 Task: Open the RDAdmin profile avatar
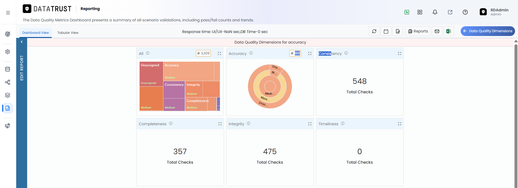(483, 12)
